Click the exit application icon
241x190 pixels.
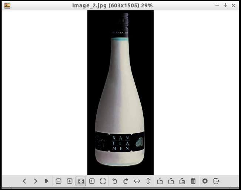pos(217,181)
